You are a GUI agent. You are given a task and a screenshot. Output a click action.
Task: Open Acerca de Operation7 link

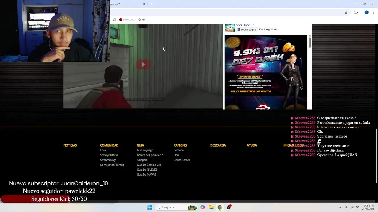(150, 155)
